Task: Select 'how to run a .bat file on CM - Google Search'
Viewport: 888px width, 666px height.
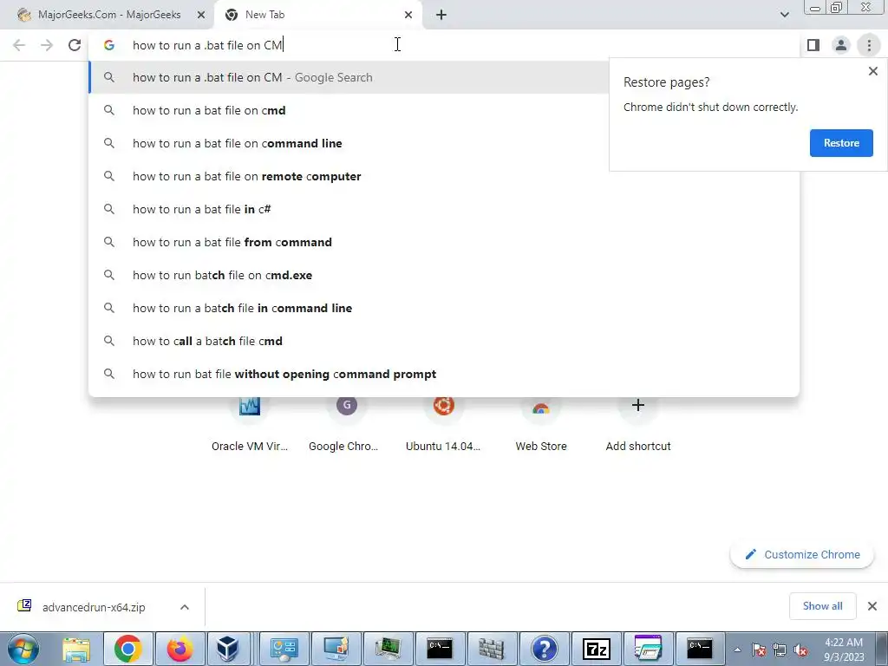Action: pos(348,77)
